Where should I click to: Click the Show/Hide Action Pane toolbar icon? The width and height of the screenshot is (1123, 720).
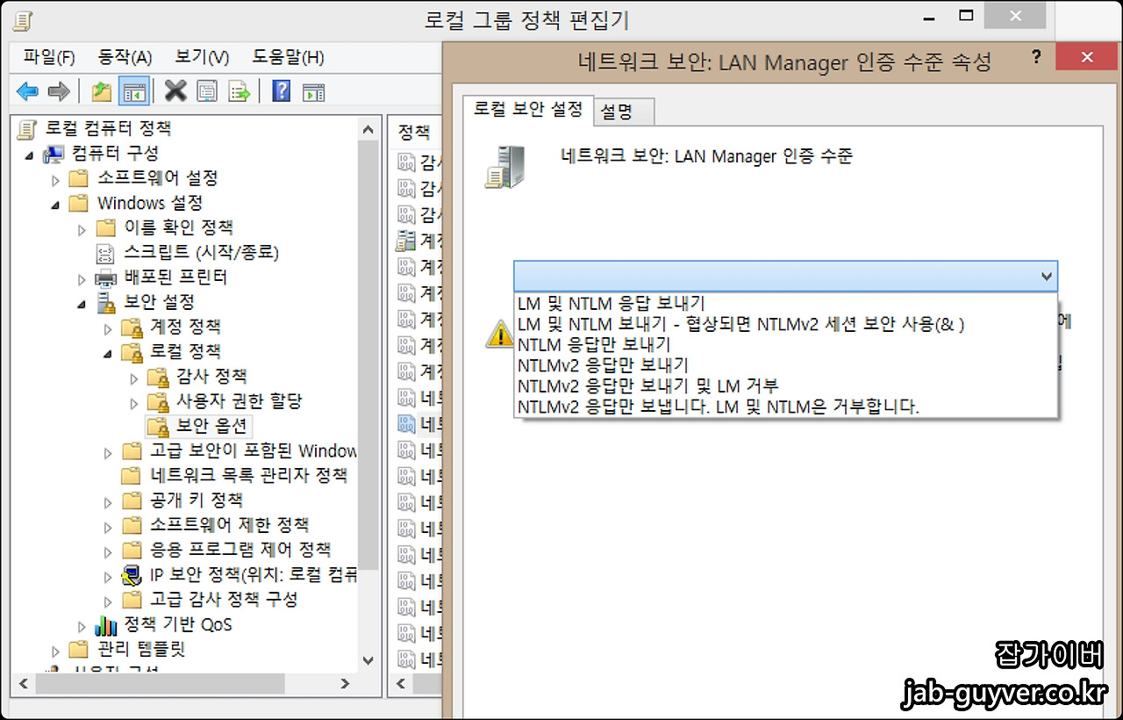pyautogui.click(x=312, y=90)
